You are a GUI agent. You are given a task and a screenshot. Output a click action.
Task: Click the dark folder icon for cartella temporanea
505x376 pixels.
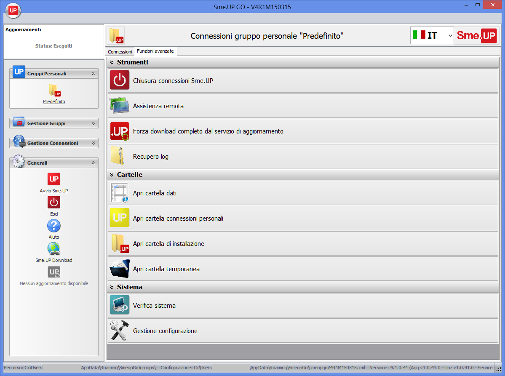coord(120,269)
